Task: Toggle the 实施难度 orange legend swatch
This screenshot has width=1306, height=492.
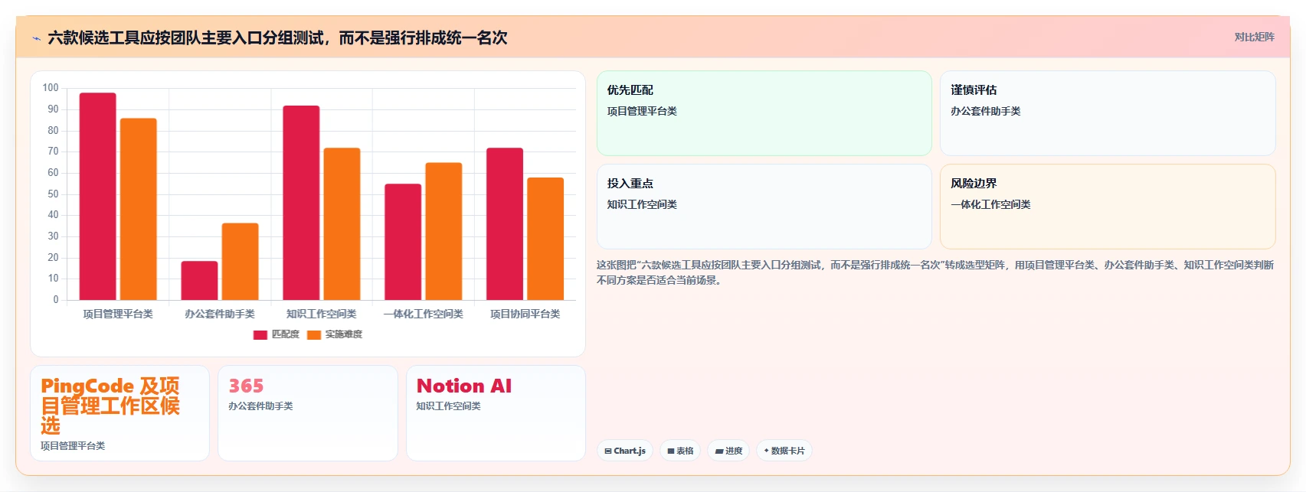Action: (x=314, y=334)
